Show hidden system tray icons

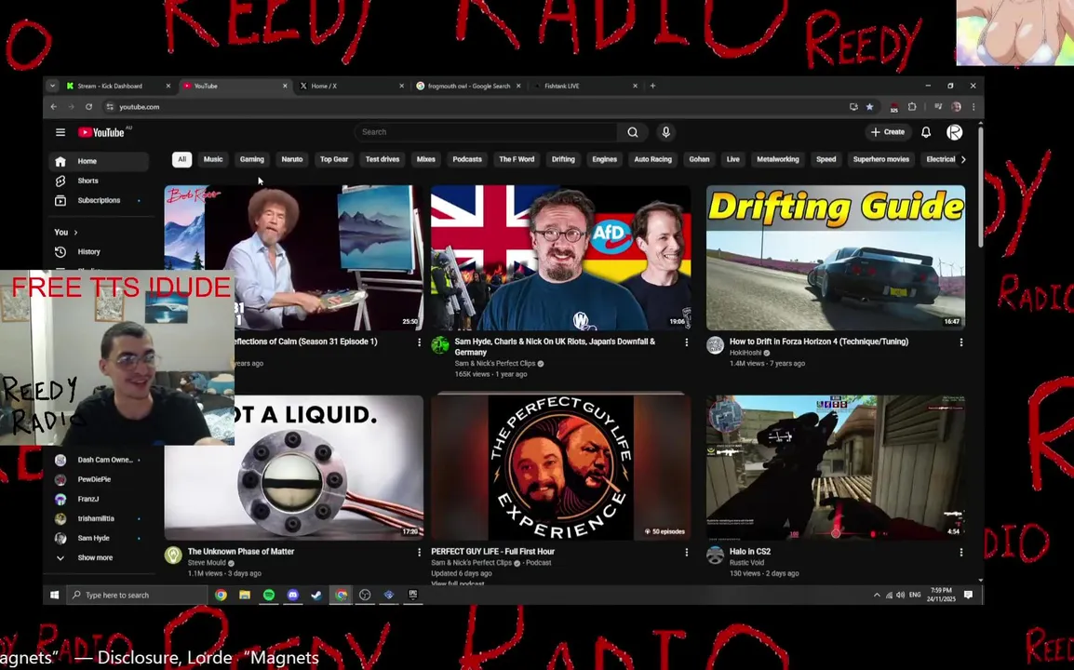tap(877, 595)
